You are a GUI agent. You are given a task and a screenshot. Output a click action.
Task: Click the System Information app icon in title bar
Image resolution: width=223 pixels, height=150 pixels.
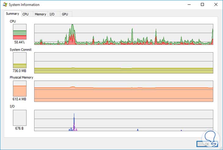pyautogui.click(x=5, y=5)
